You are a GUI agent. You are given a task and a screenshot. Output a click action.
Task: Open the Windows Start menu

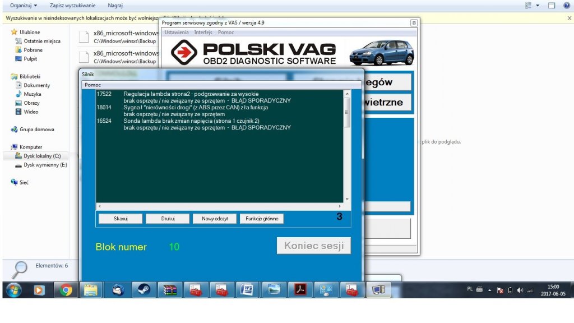pos(13,290)
